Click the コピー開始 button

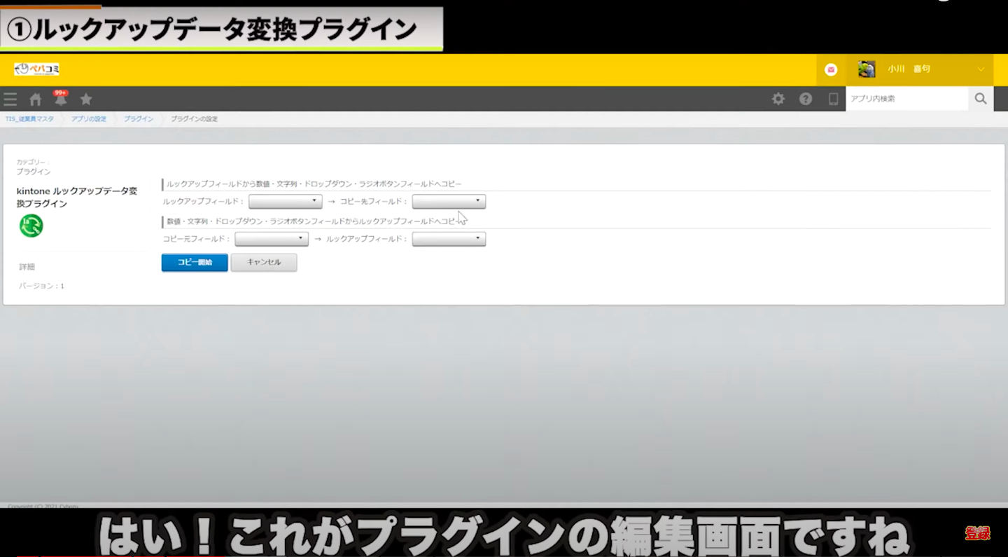(x=195, y=263)
